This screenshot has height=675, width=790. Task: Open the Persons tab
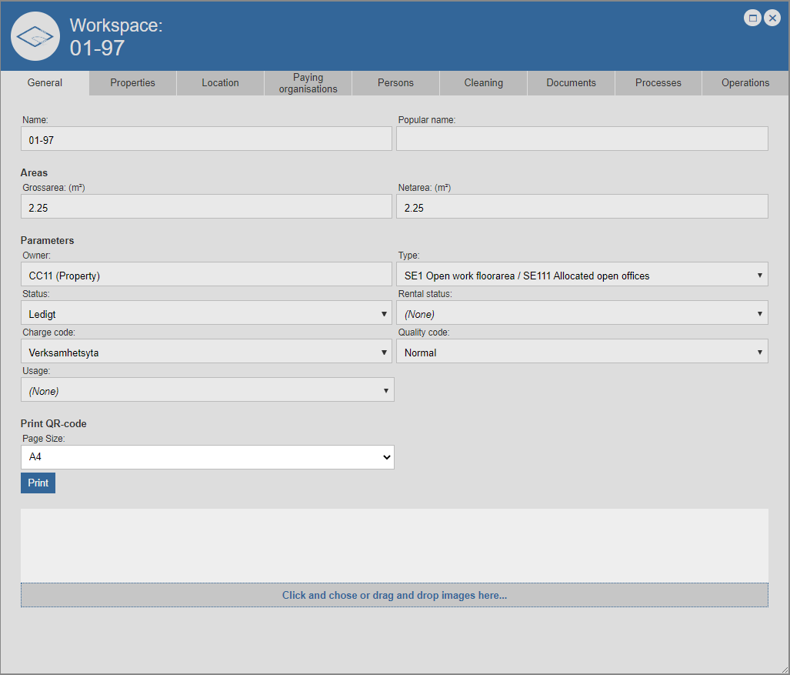tap(395, 82)
